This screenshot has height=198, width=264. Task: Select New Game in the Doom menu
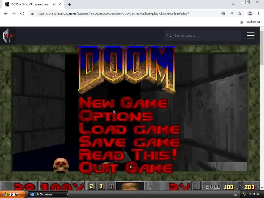(123, 102)
